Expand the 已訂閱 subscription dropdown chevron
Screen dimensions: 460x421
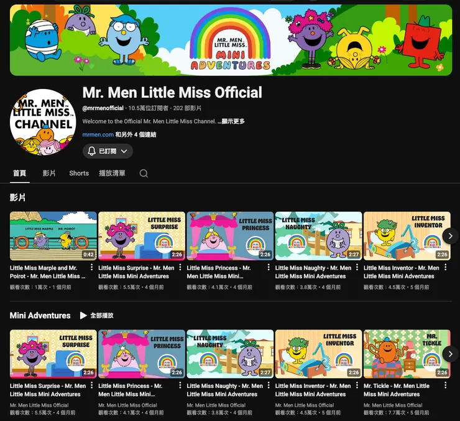tap(124, 151)
